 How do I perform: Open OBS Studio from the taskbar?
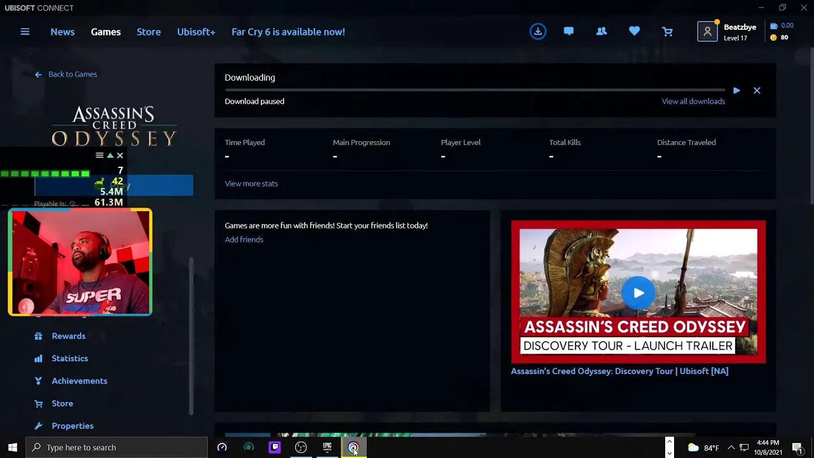[x=301, y=447]
